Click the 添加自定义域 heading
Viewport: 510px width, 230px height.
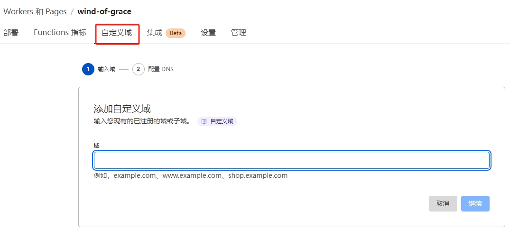tap(122, 109)
